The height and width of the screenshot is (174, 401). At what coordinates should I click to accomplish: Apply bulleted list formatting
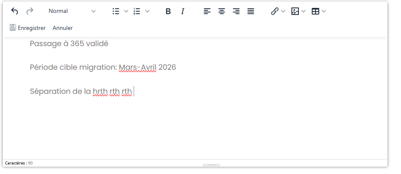coord(116,11)
